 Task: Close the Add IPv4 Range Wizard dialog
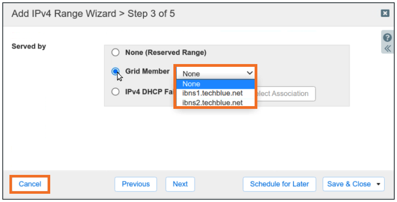(385, 13)
